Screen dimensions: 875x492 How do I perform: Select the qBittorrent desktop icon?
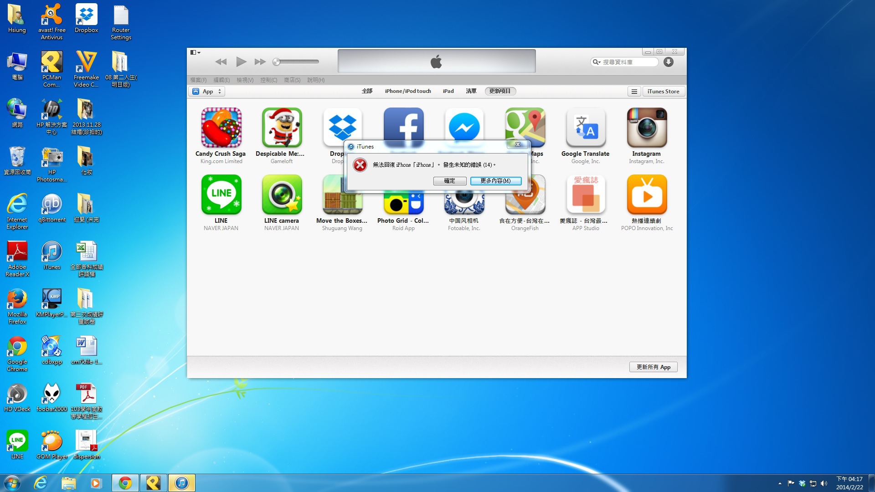click(x=51, y=208)
